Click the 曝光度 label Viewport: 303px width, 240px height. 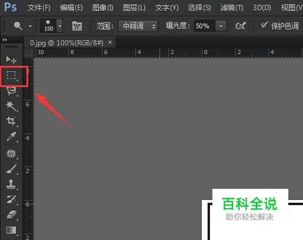pyautogui.click(x=178, y=26)
